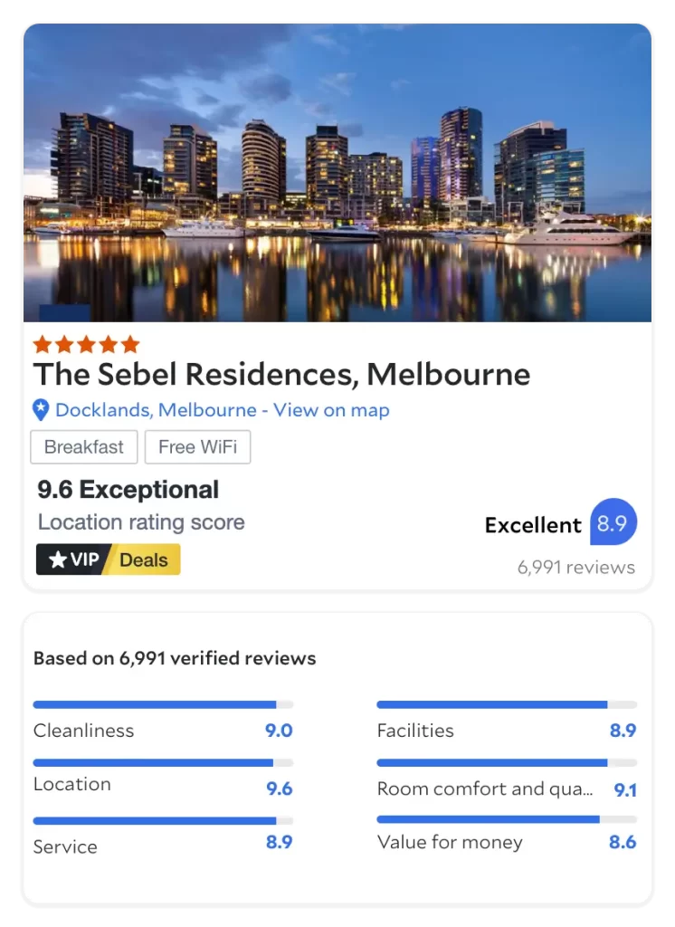This screenshot has height=927, width=675.
Task: Click the hotel name The Sebel Residences, Melbourne
Action: (281, 374)
